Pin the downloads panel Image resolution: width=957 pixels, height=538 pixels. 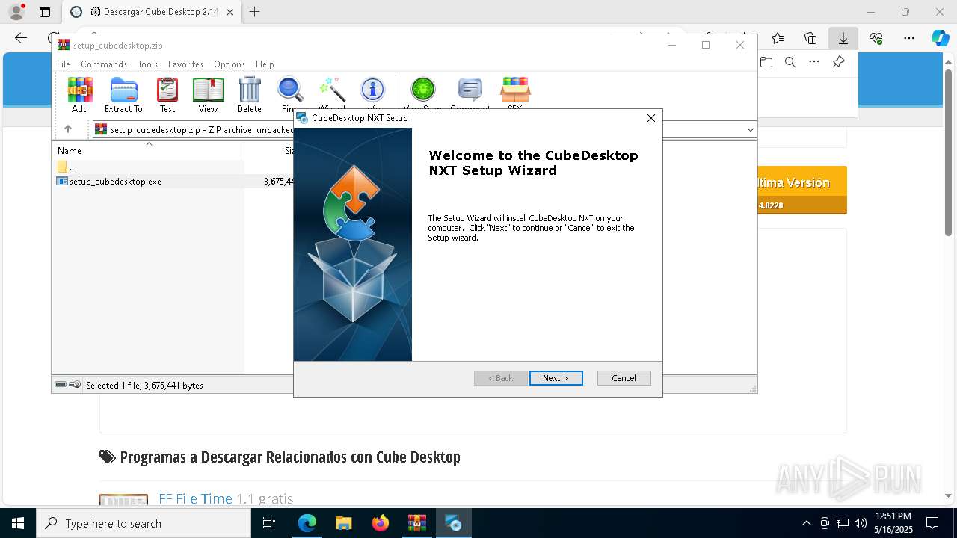click(x=839, y=62)
